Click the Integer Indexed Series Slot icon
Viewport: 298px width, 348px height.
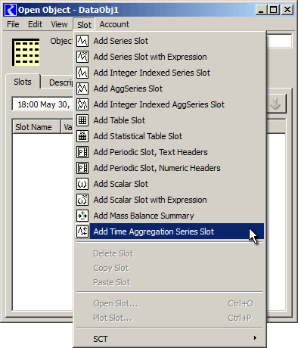(x=82, y=73)
